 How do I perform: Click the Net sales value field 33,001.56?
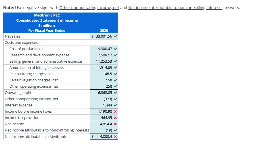pos(104,36)
